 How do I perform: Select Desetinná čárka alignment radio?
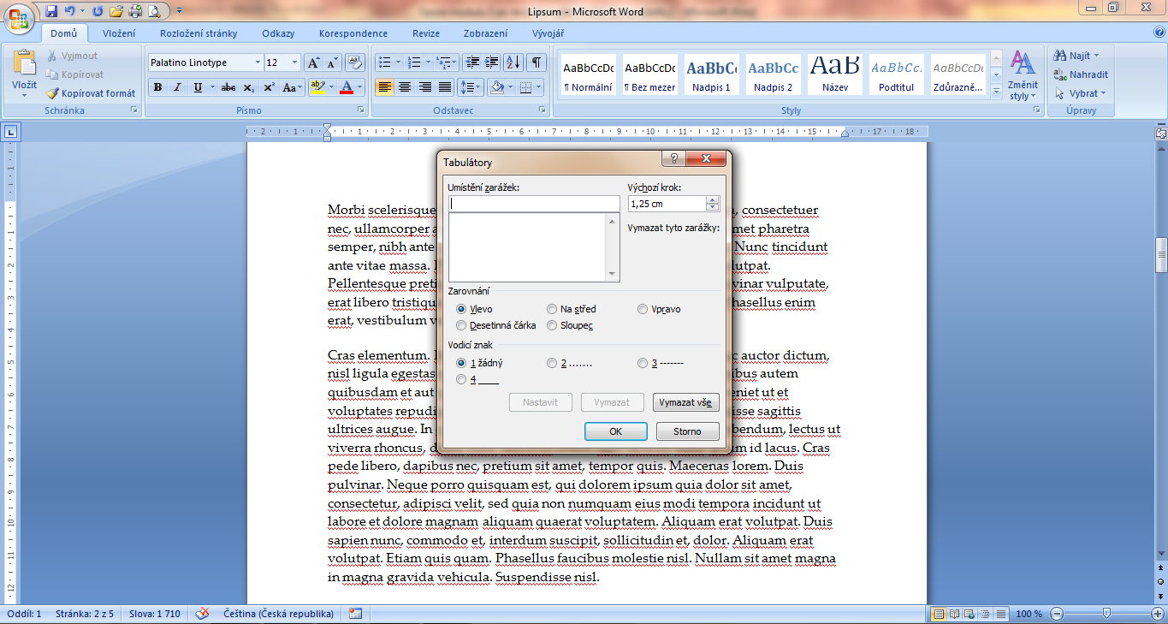(462, 325)
